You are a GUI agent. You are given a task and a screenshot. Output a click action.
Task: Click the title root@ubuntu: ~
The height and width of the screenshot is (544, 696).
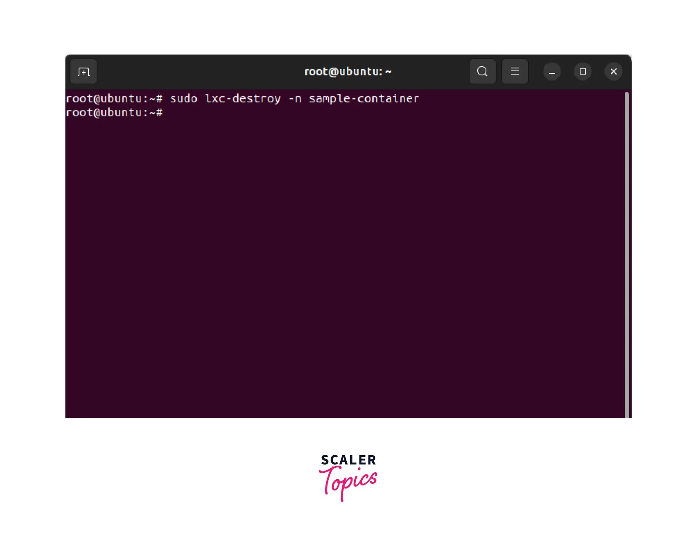coord(348,71)
